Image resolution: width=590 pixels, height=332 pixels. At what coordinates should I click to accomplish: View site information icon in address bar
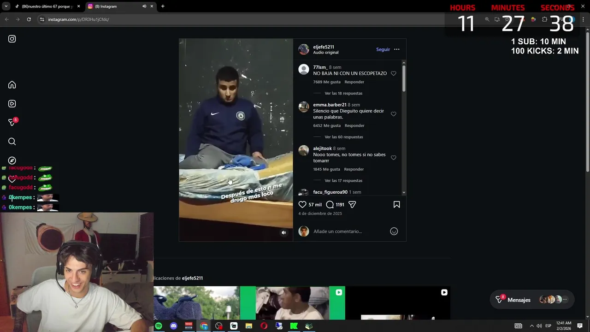(42, 19)
